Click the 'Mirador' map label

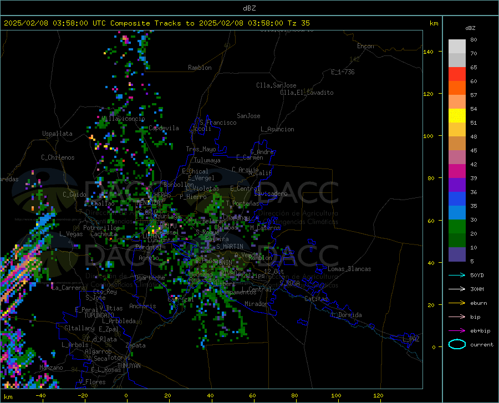(x=256, y=304)
